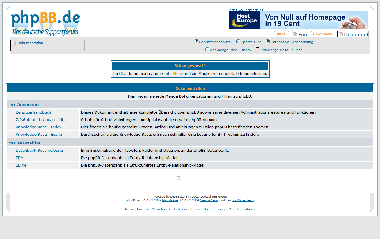Click the Knowledge Base - Index icon
380x239 pixels.
point(207,49)
